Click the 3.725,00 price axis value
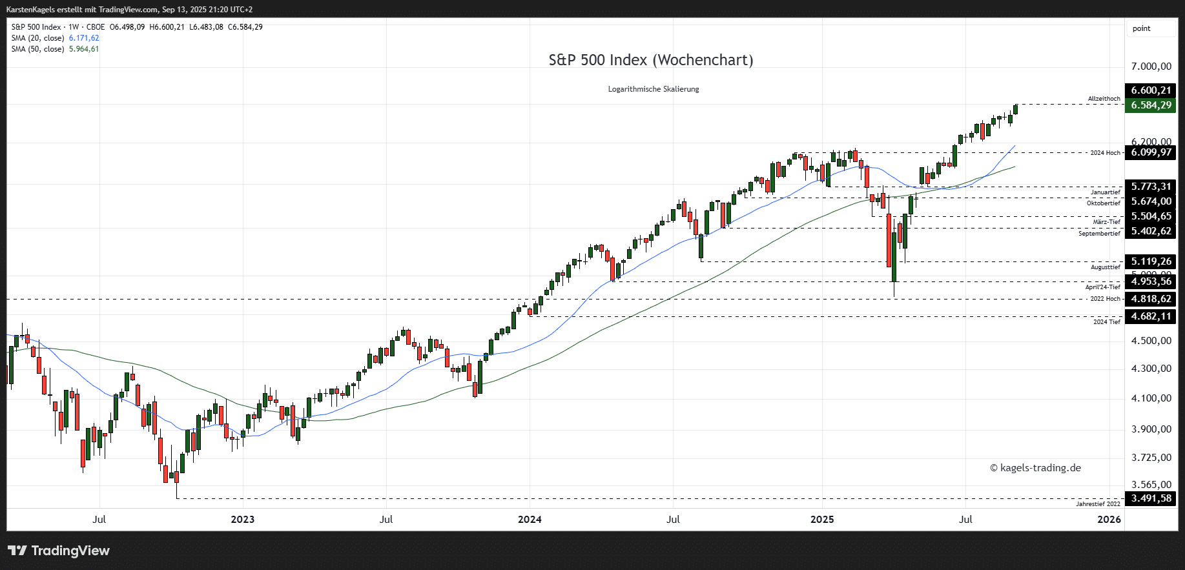Screen dimensions: 1185x570 pos(1151,458)
